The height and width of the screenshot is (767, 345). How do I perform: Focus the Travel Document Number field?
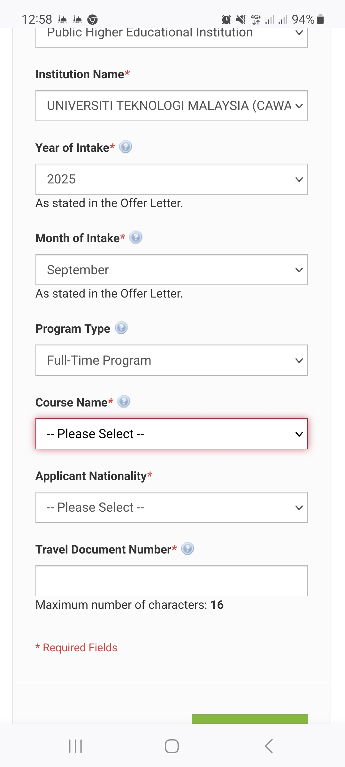pyautogui.click(x=172, y=581)
